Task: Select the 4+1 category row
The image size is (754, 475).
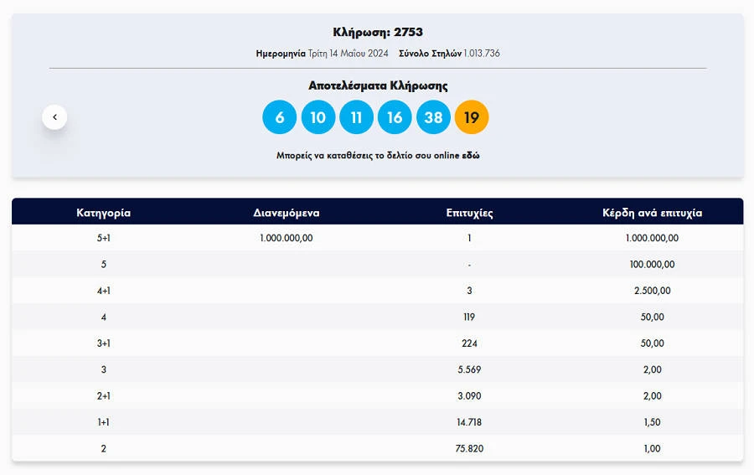Action: pos(103,291)
